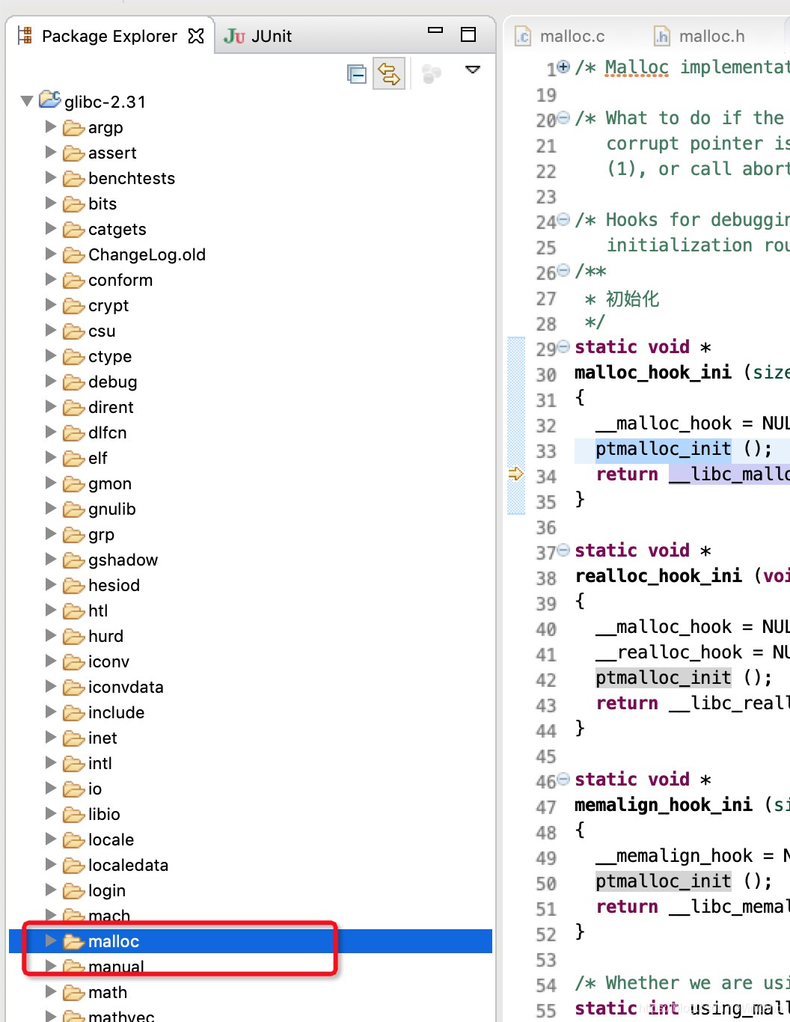Click malloc_hook_ini function name on line 30
The width and height of the screenshot is (790, 1022).
pyautogui.click(x=653, y=372)
